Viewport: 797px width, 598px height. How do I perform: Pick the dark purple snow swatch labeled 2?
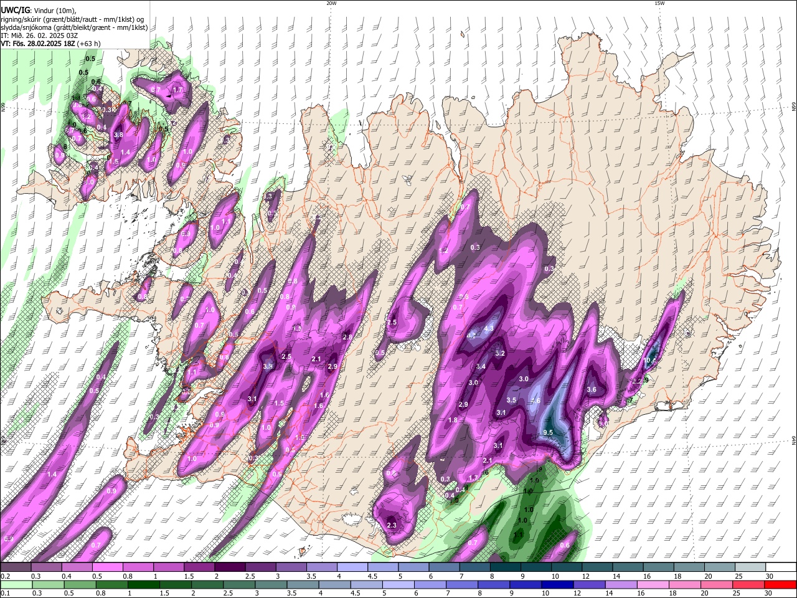(x=229, y=567)
